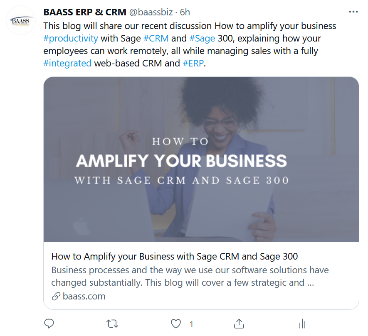Screen dimensions: 368x336
Task: Click the #integrated hashtag
Action: (67, 64)
